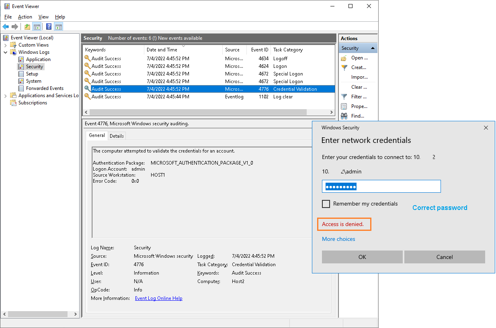The image size is (496, 328).
Task: Click the Forward navigation arrow icon
Action: [x=15, y=26]
